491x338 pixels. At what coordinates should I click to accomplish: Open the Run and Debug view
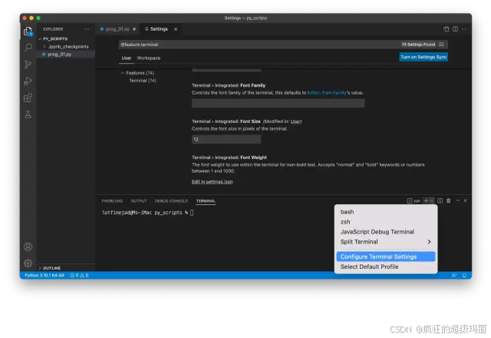point(28,81)
